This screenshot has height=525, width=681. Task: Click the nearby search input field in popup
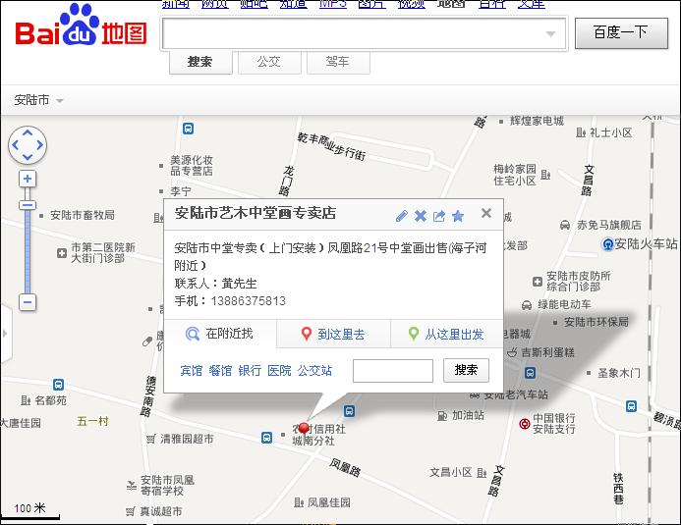(393, 371)
